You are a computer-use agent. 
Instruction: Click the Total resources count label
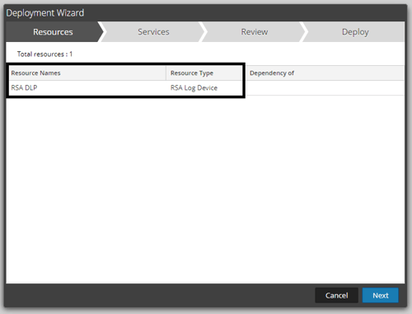coord(44,54)
